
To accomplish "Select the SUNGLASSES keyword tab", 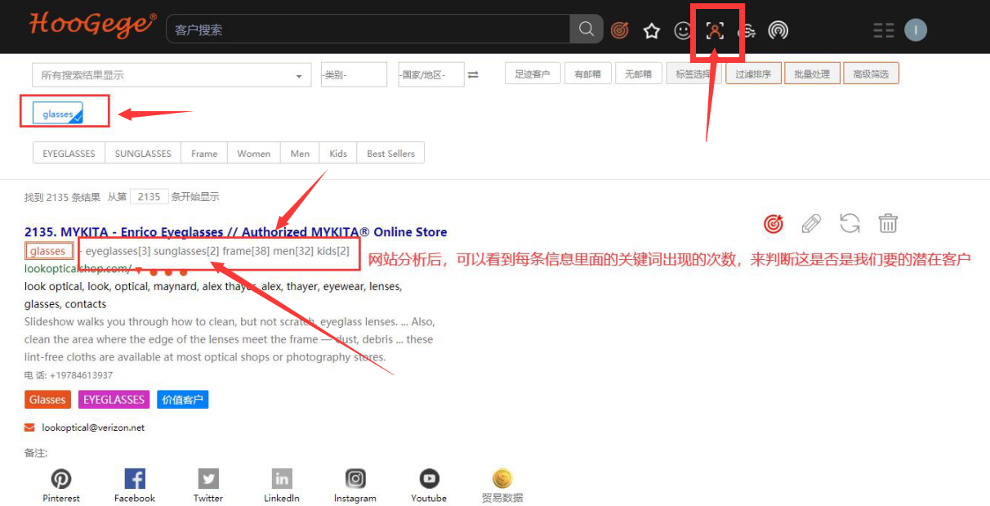I will 143,154.
